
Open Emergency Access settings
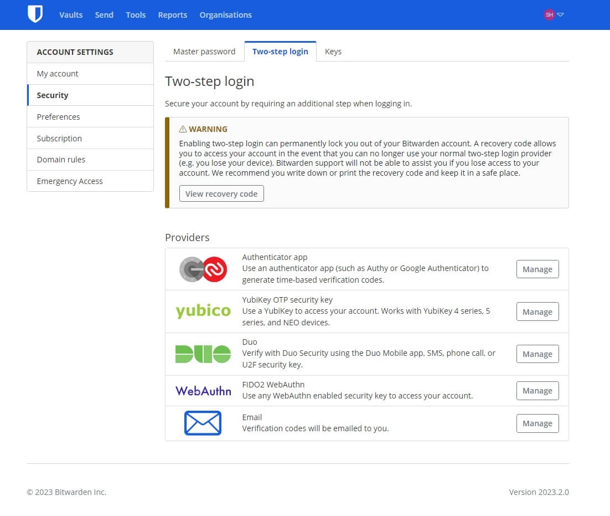[90, 181]
